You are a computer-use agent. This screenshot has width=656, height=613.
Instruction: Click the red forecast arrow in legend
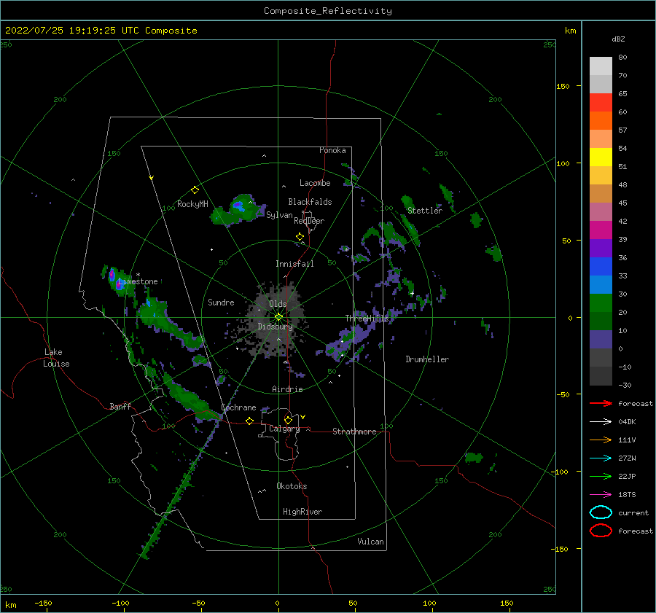tap(601, 403)
